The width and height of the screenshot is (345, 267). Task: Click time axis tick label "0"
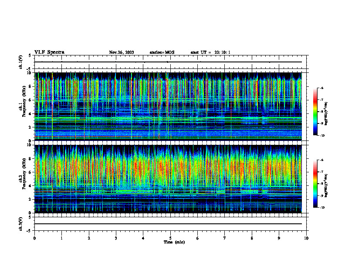(x=34, y=238)
